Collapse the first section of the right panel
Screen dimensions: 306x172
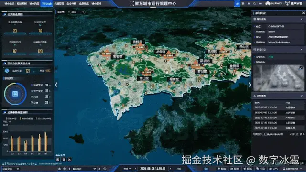(302, 19)
